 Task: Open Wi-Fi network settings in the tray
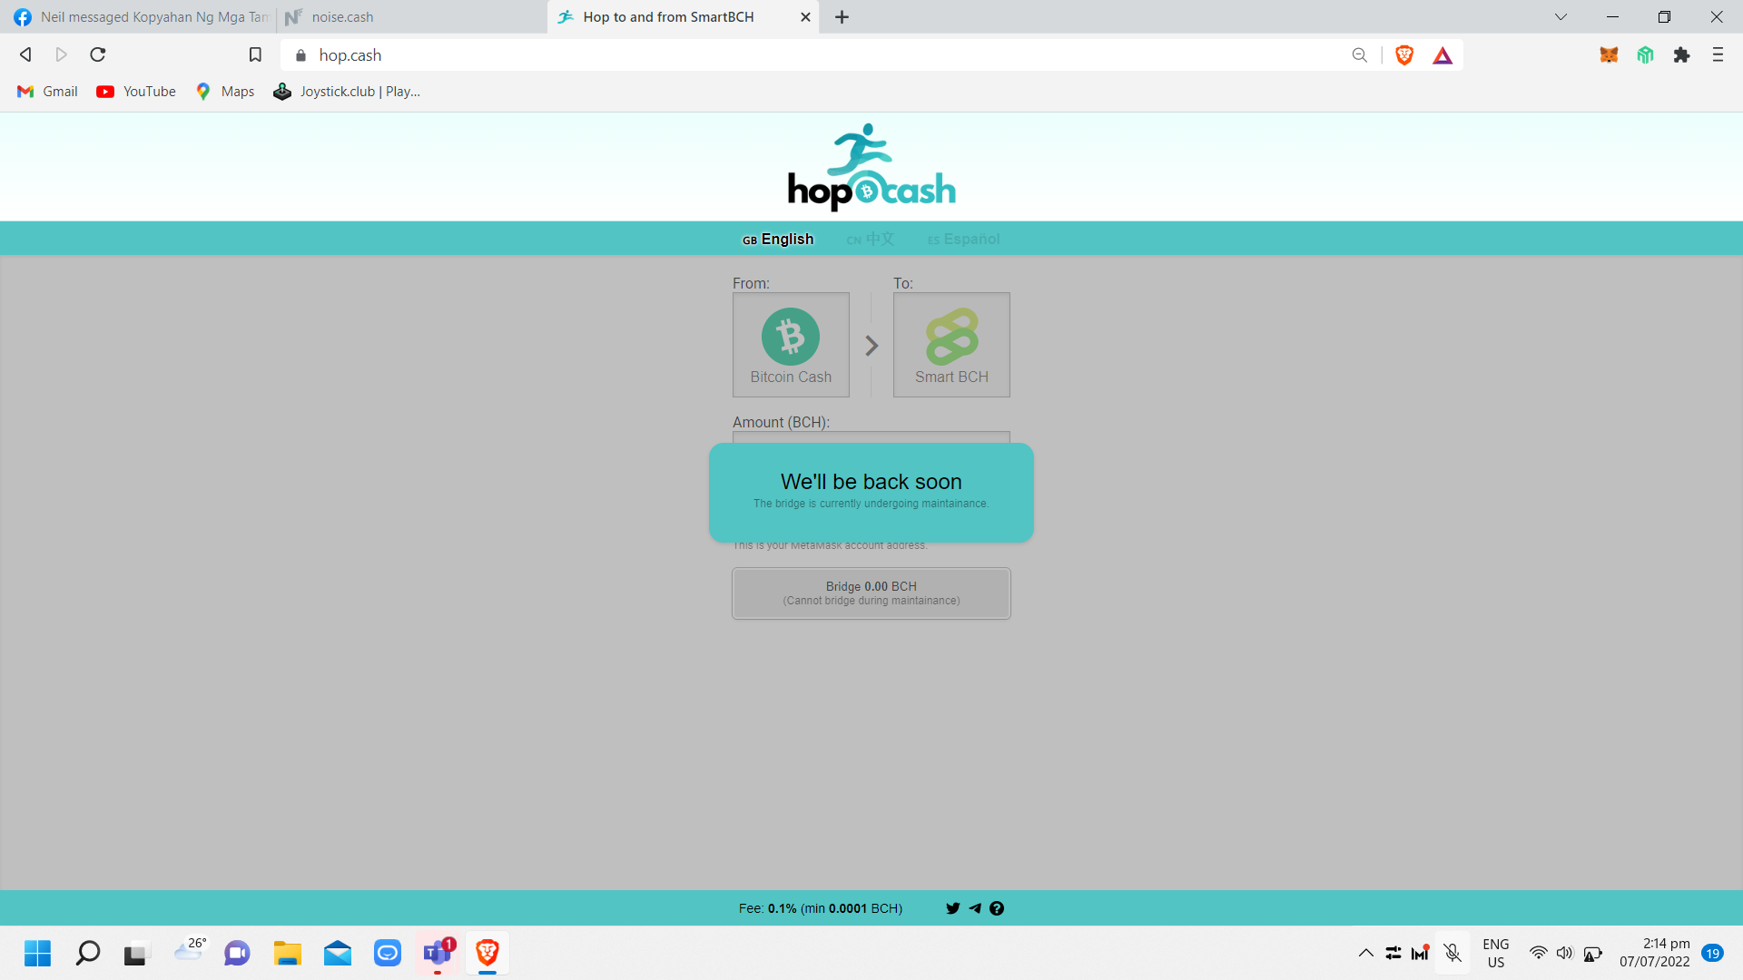[x=1538, y=953]
